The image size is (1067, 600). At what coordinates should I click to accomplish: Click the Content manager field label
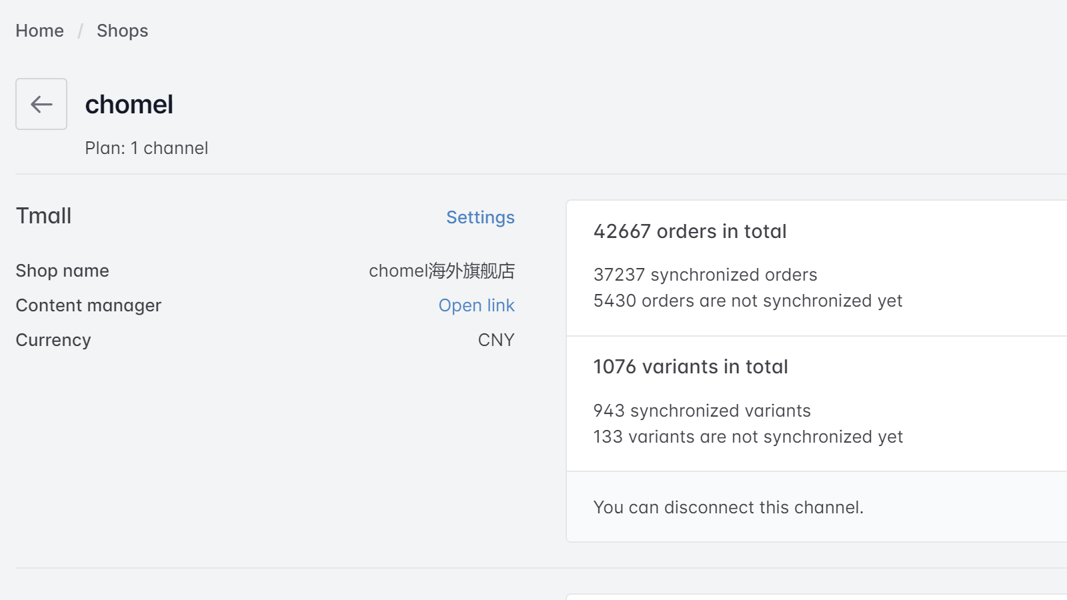click(x=88, y=305)
